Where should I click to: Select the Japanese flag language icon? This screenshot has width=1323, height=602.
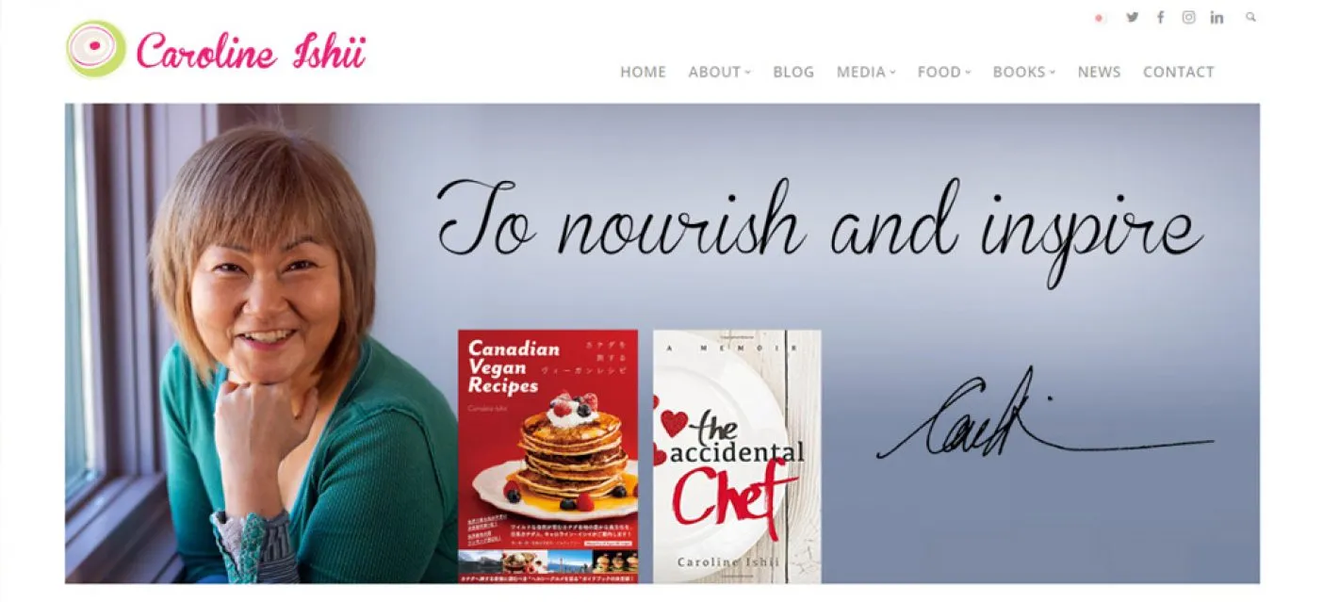(x=1099, y=17)
